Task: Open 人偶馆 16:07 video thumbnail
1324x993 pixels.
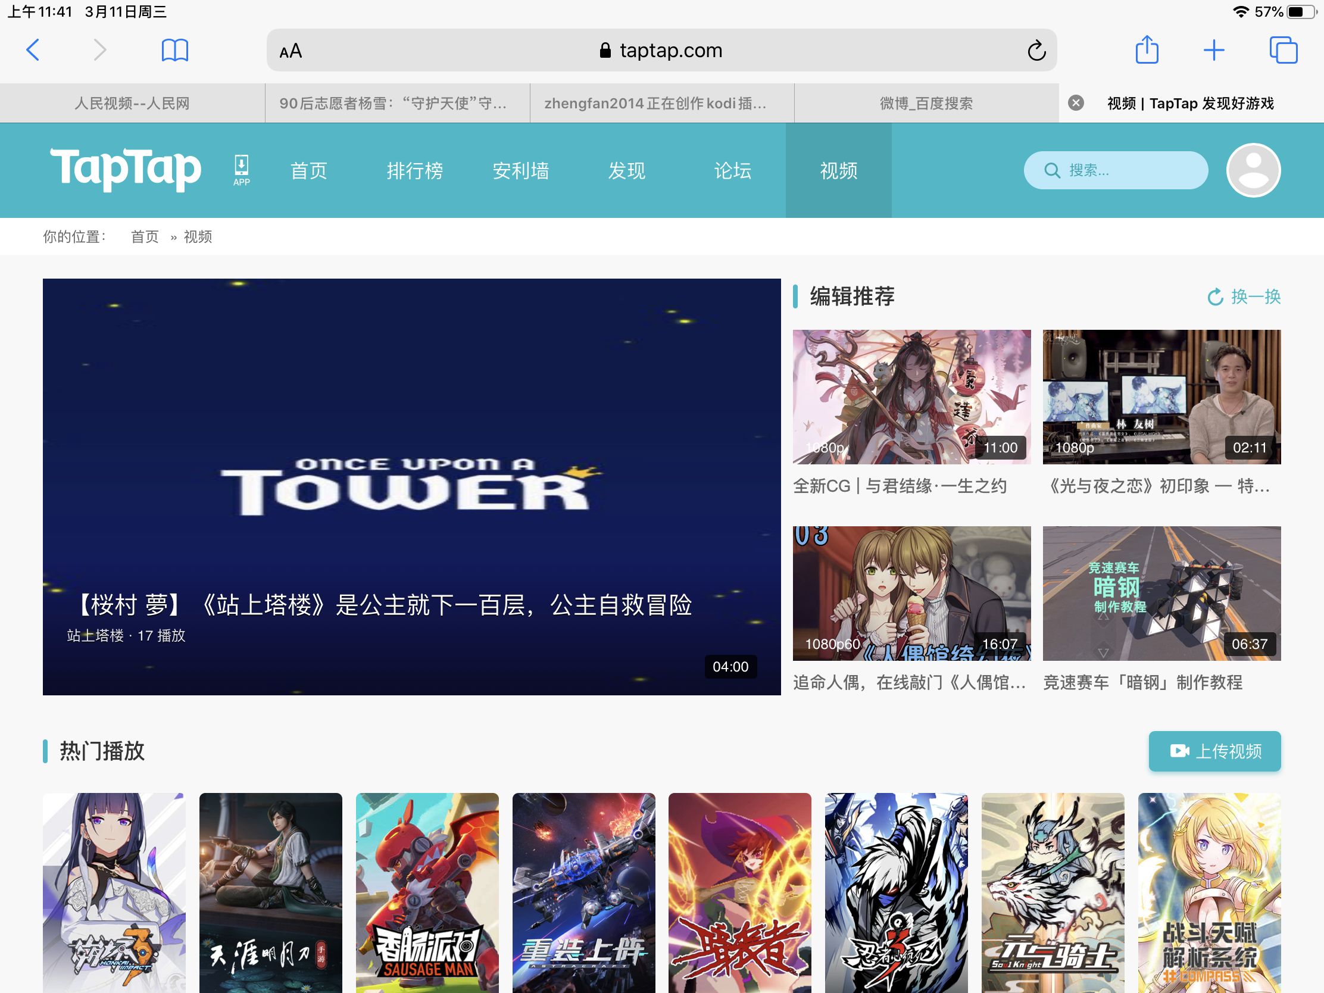Action: pyautogui.click(x=911, y=593)
